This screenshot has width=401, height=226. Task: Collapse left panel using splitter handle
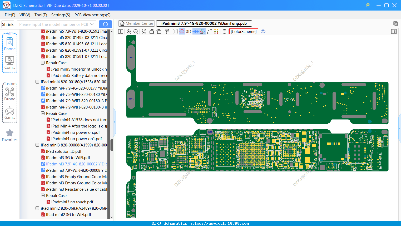coord(115,122)
